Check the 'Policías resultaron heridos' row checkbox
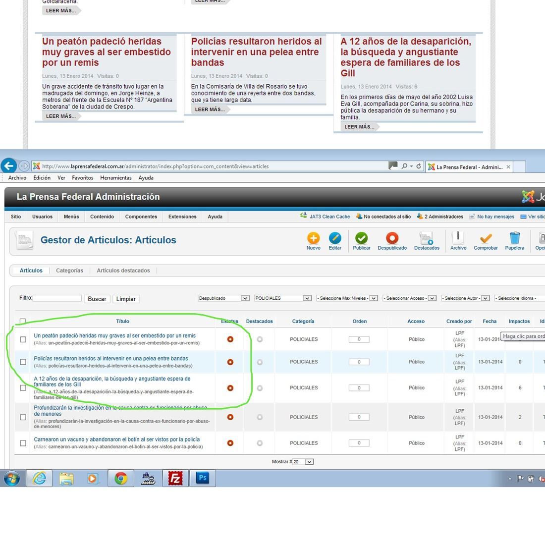Viewport: 545px width, 545px height. pos(23,362)
